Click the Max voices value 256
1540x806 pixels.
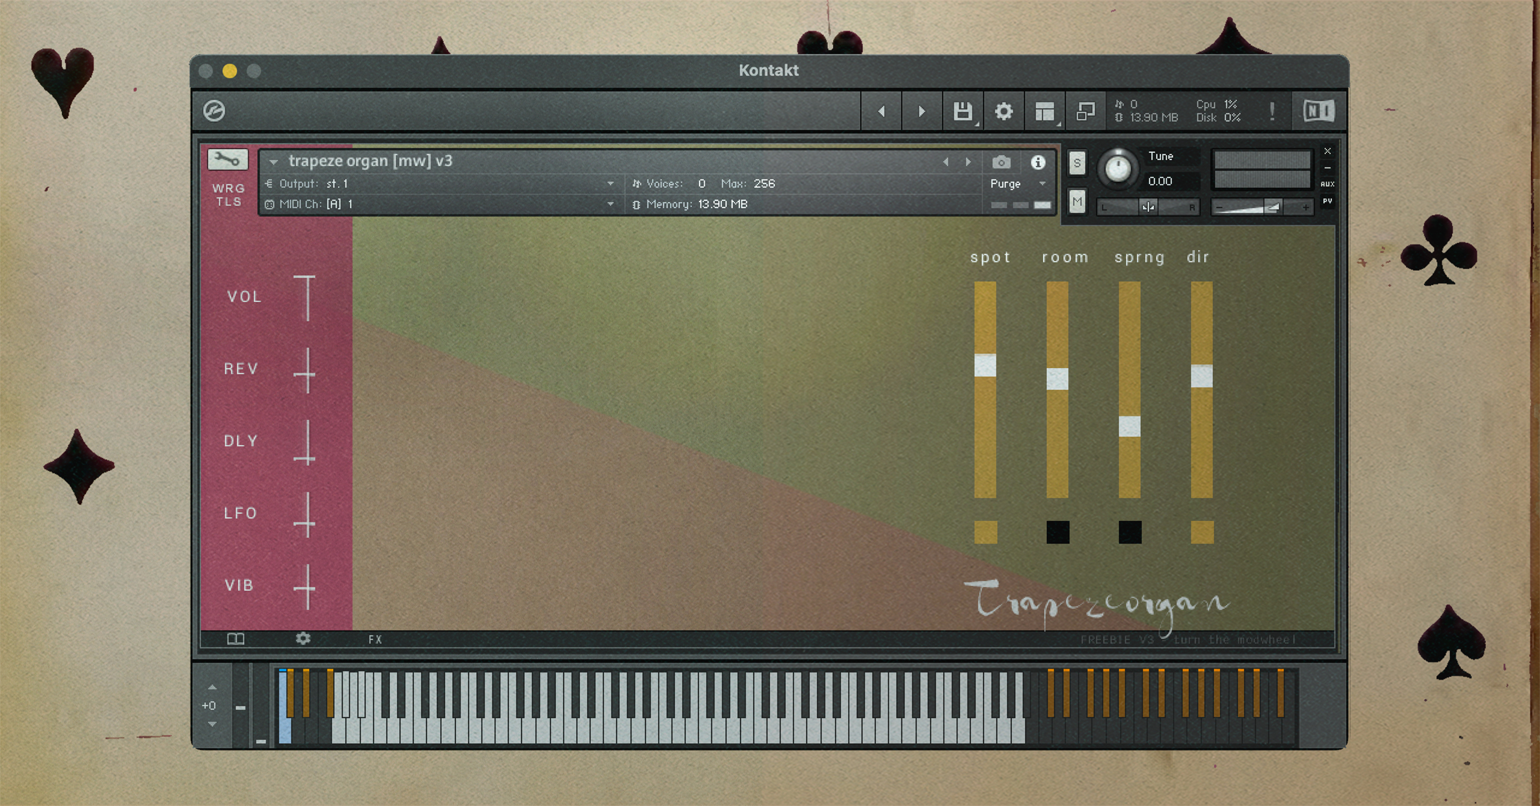[764, 184]
